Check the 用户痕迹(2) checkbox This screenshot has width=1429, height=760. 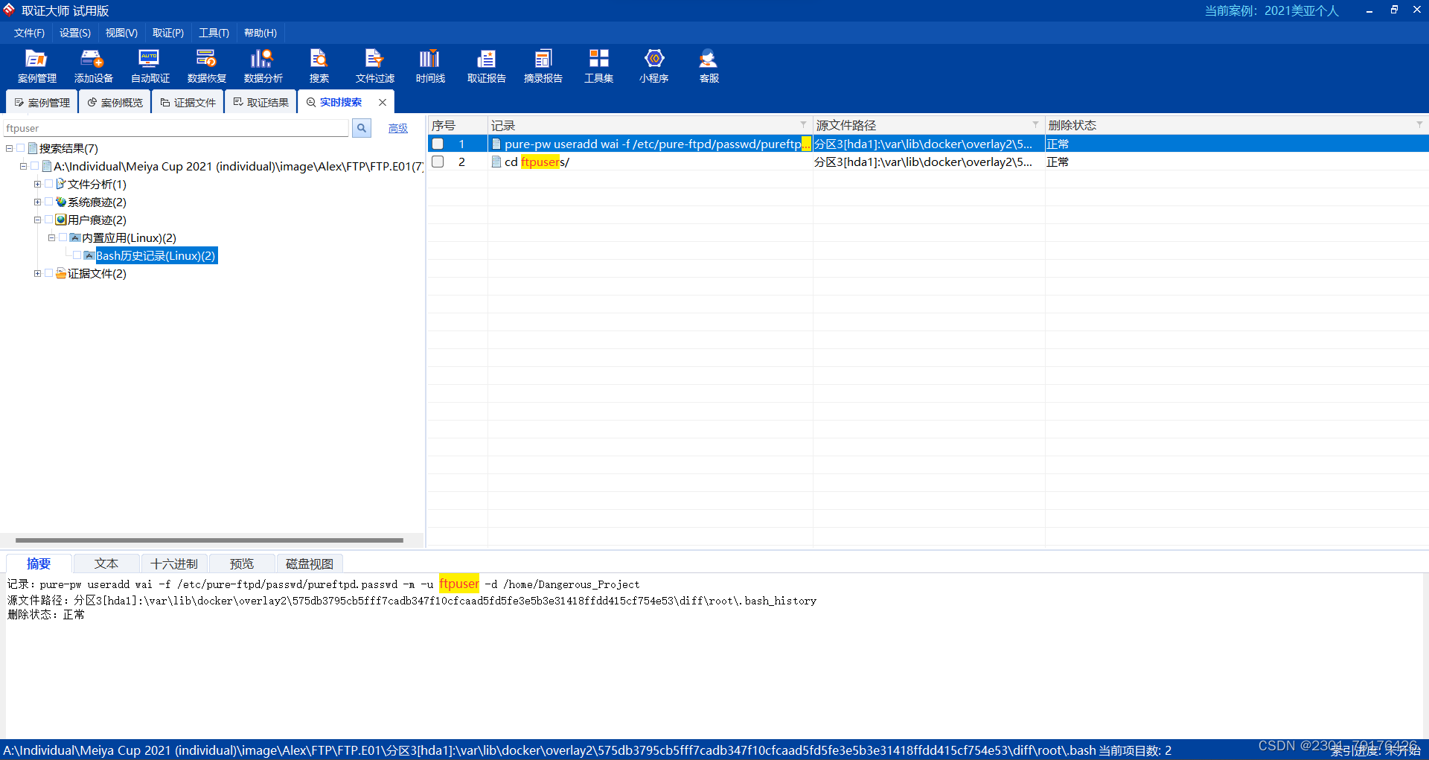(x=49, y=220)
